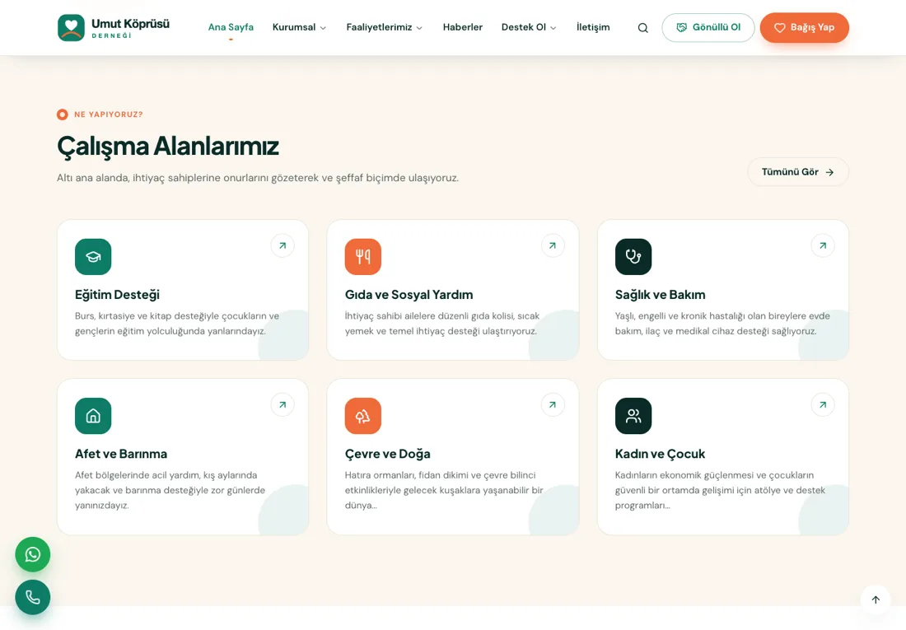Click the people icon in Kadın ve Çocuk
The image size is (906, 630).
click(x=633, y=416)
